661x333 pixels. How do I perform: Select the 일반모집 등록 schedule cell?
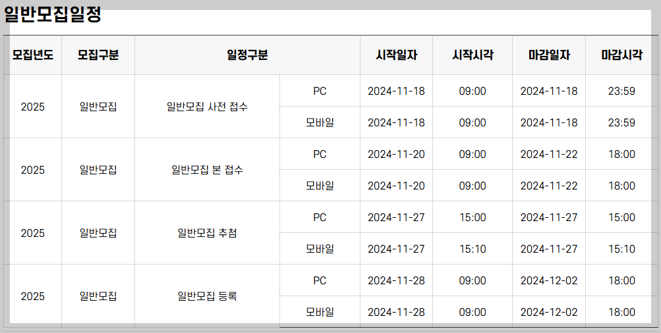[x=207, y=296]
